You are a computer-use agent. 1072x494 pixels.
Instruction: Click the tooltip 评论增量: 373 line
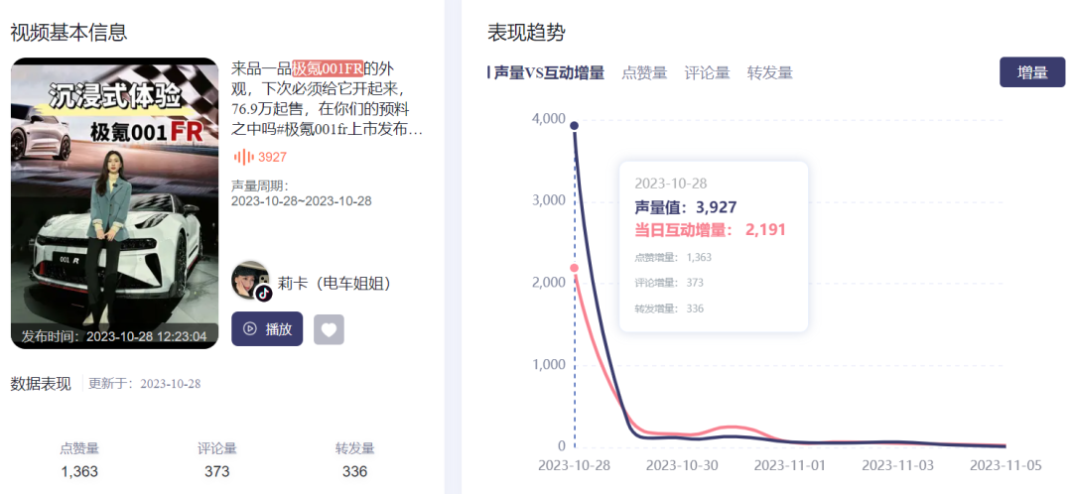click(669, 282)
